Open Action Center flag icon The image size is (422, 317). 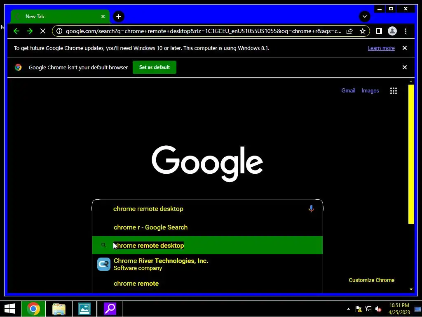(359, 309)
